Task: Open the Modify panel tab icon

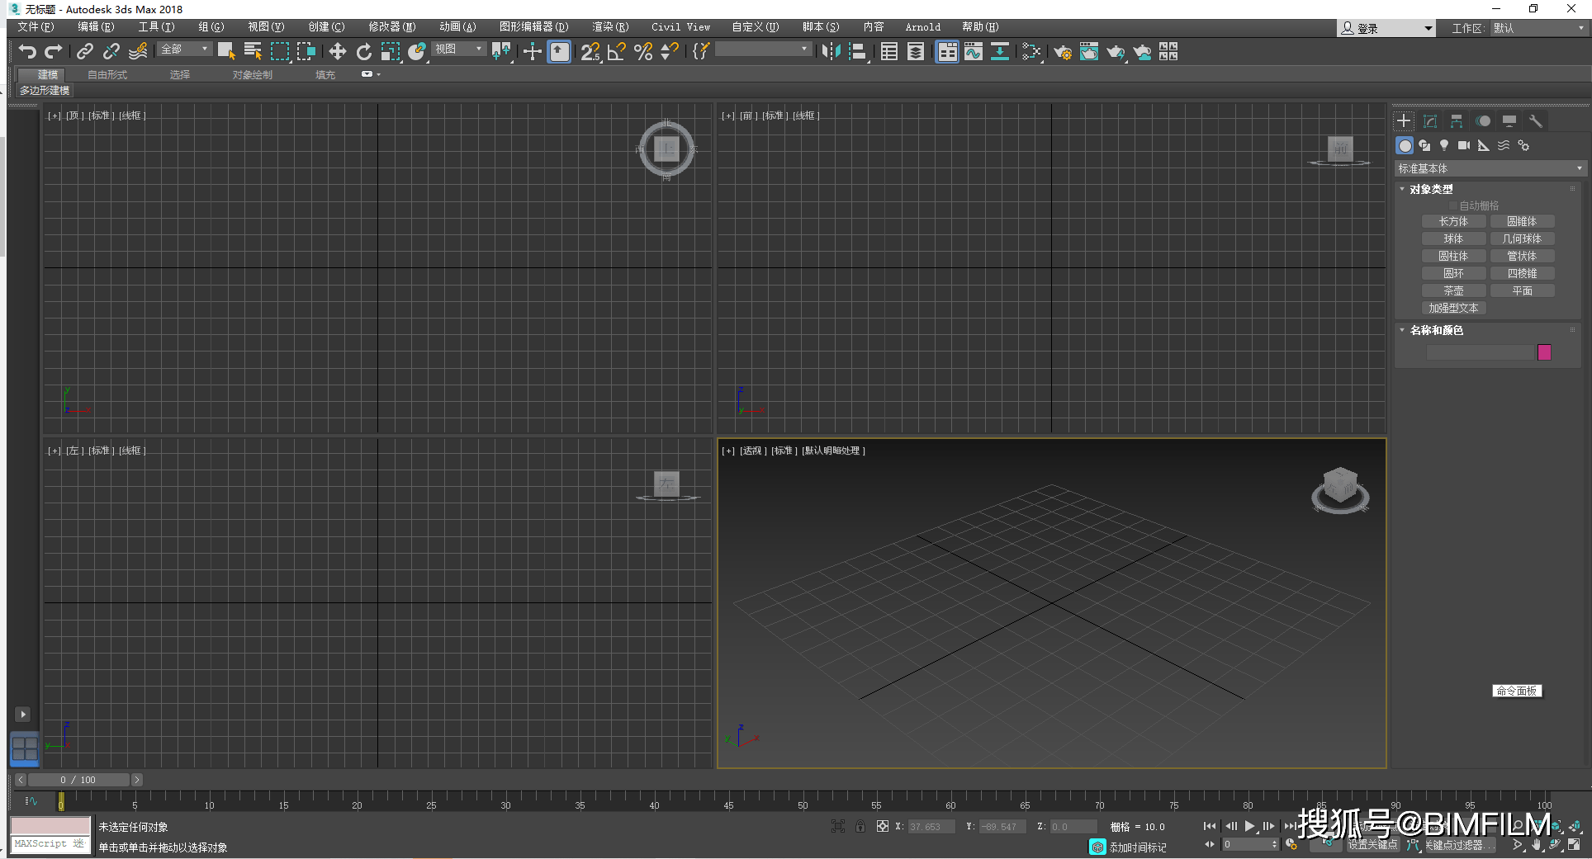Action: (1430, 121)
